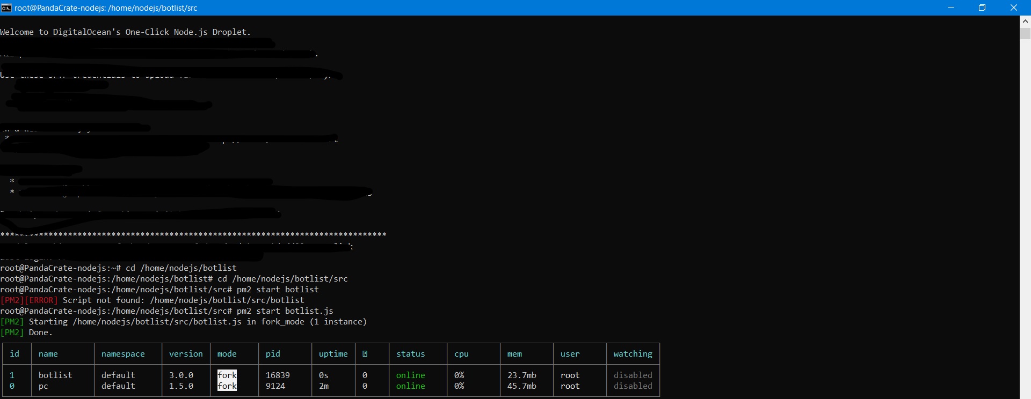Click the 'botlist' process name
Viewport: 1031px width, 399px height.
pos(55,375)
